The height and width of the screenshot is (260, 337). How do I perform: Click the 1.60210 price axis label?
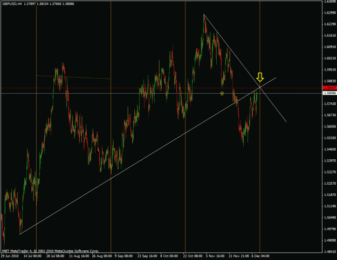point(330,58)
